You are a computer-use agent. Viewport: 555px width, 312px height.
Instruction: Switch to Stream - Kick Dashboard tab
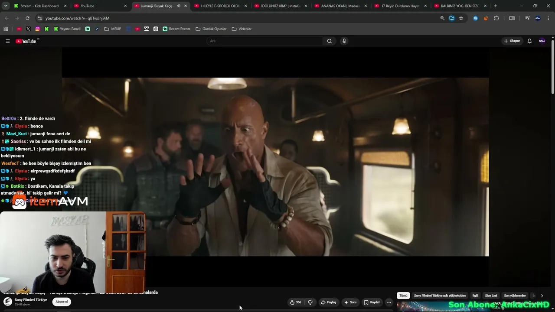tap(39, 6)
